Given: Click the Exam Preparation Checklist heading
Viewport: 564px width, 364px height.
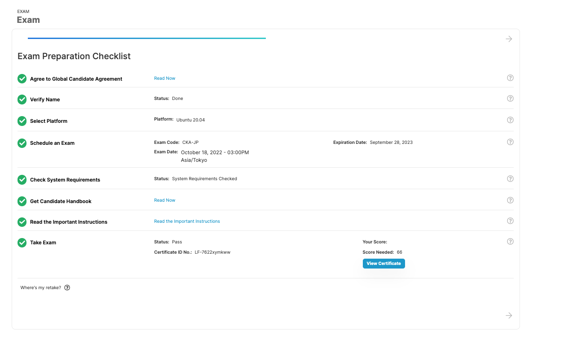Looking at the screenshot, I should (x=74, y=56).
